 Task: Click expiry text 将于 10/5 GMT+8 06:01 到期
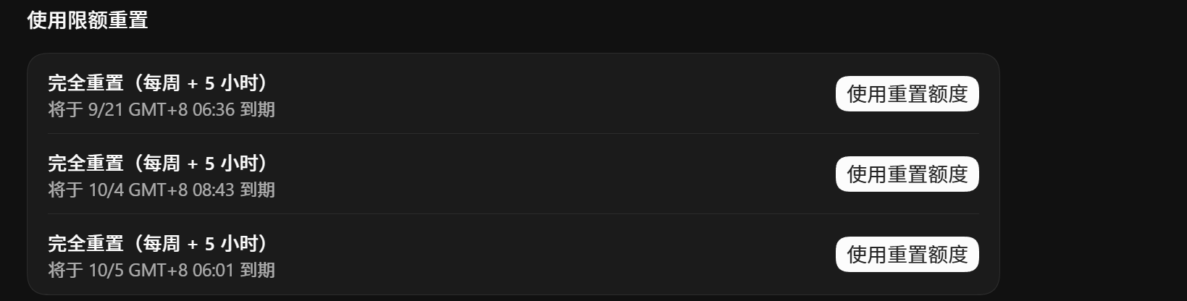click(x=162, y=271)
